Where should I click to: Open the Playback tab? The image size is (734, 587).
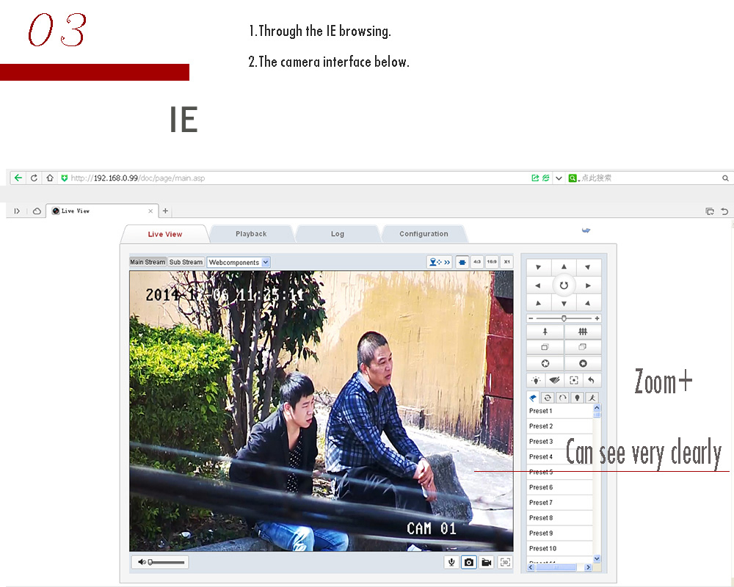point(251,234)
